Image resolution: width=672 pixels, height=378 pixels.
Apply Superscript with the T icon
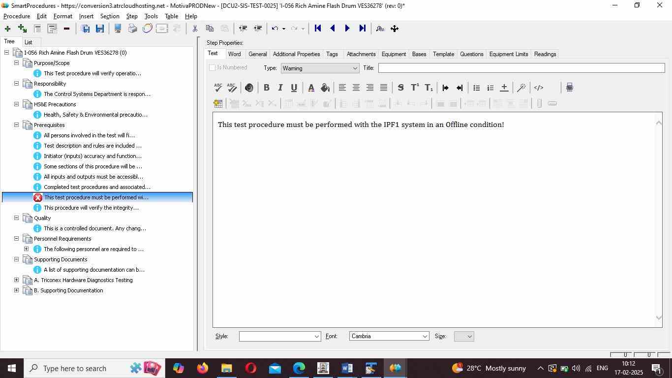415,88
